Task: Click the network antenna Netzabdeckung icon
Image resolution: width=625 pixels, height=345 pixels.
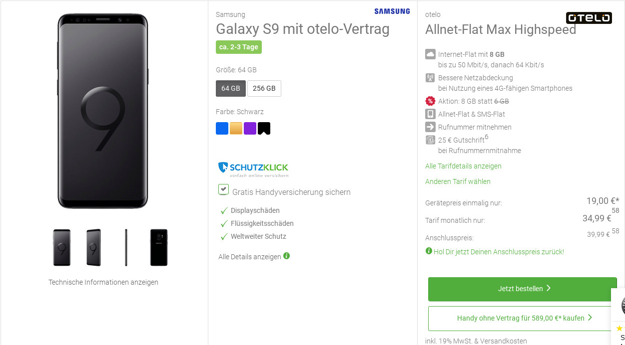Action: tap(430, 78)
